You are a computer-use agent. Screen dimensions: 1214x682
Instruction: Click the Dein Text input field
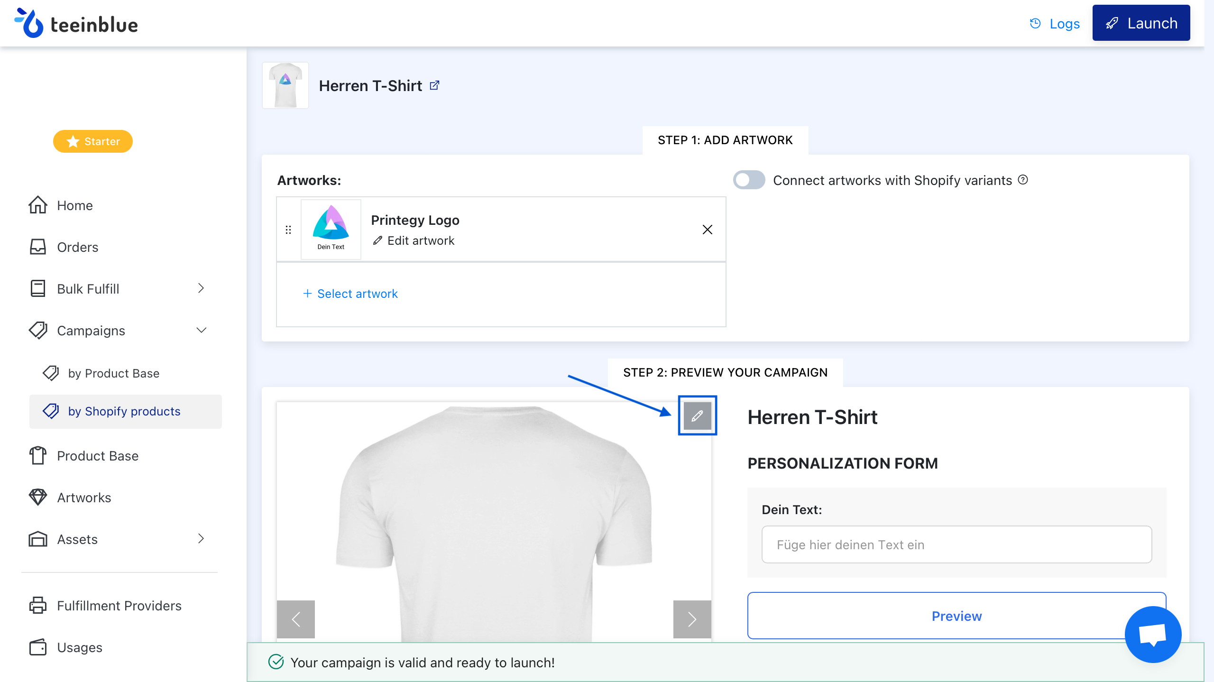coord(956,544)
